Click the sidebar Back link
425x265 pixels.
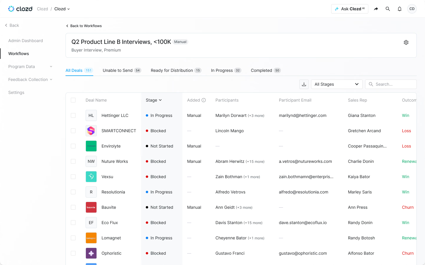(x=12, y=25)
